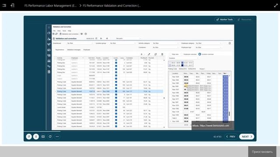Seek using the video progress bar
Image resolution: width=280 pixels, height=157 pixels.
pyautogui.click(x=140, y=131)
